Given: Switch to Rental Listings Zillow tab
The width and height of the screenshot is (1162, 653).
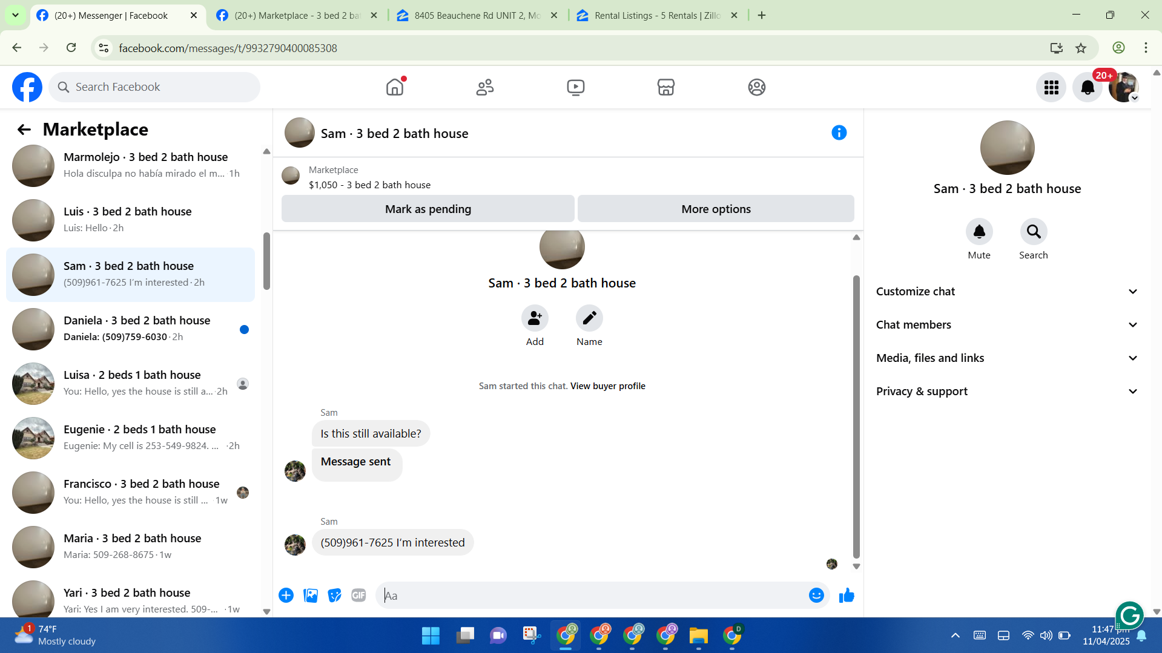Looking at the screenshot, I should coord(657,16).
